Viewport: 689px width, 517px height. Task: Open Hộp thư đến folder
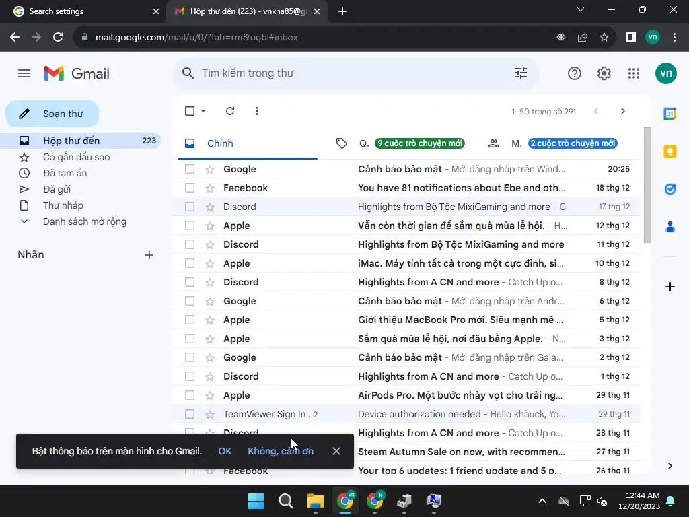pyautogui.click(x=81, y=141)
